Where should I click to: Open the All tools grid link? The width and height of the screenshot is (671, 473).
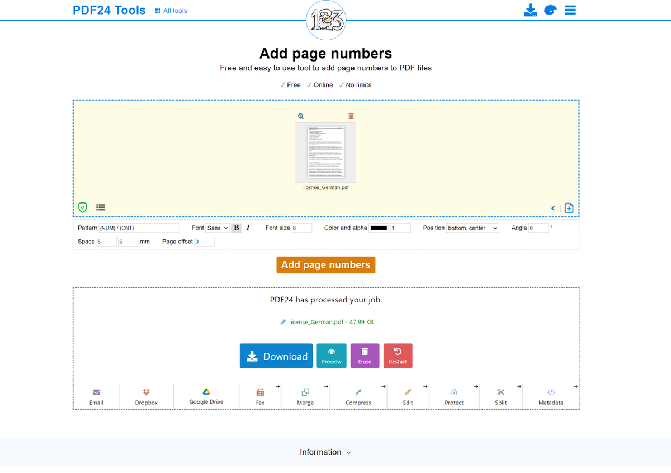tap(171, 11)
